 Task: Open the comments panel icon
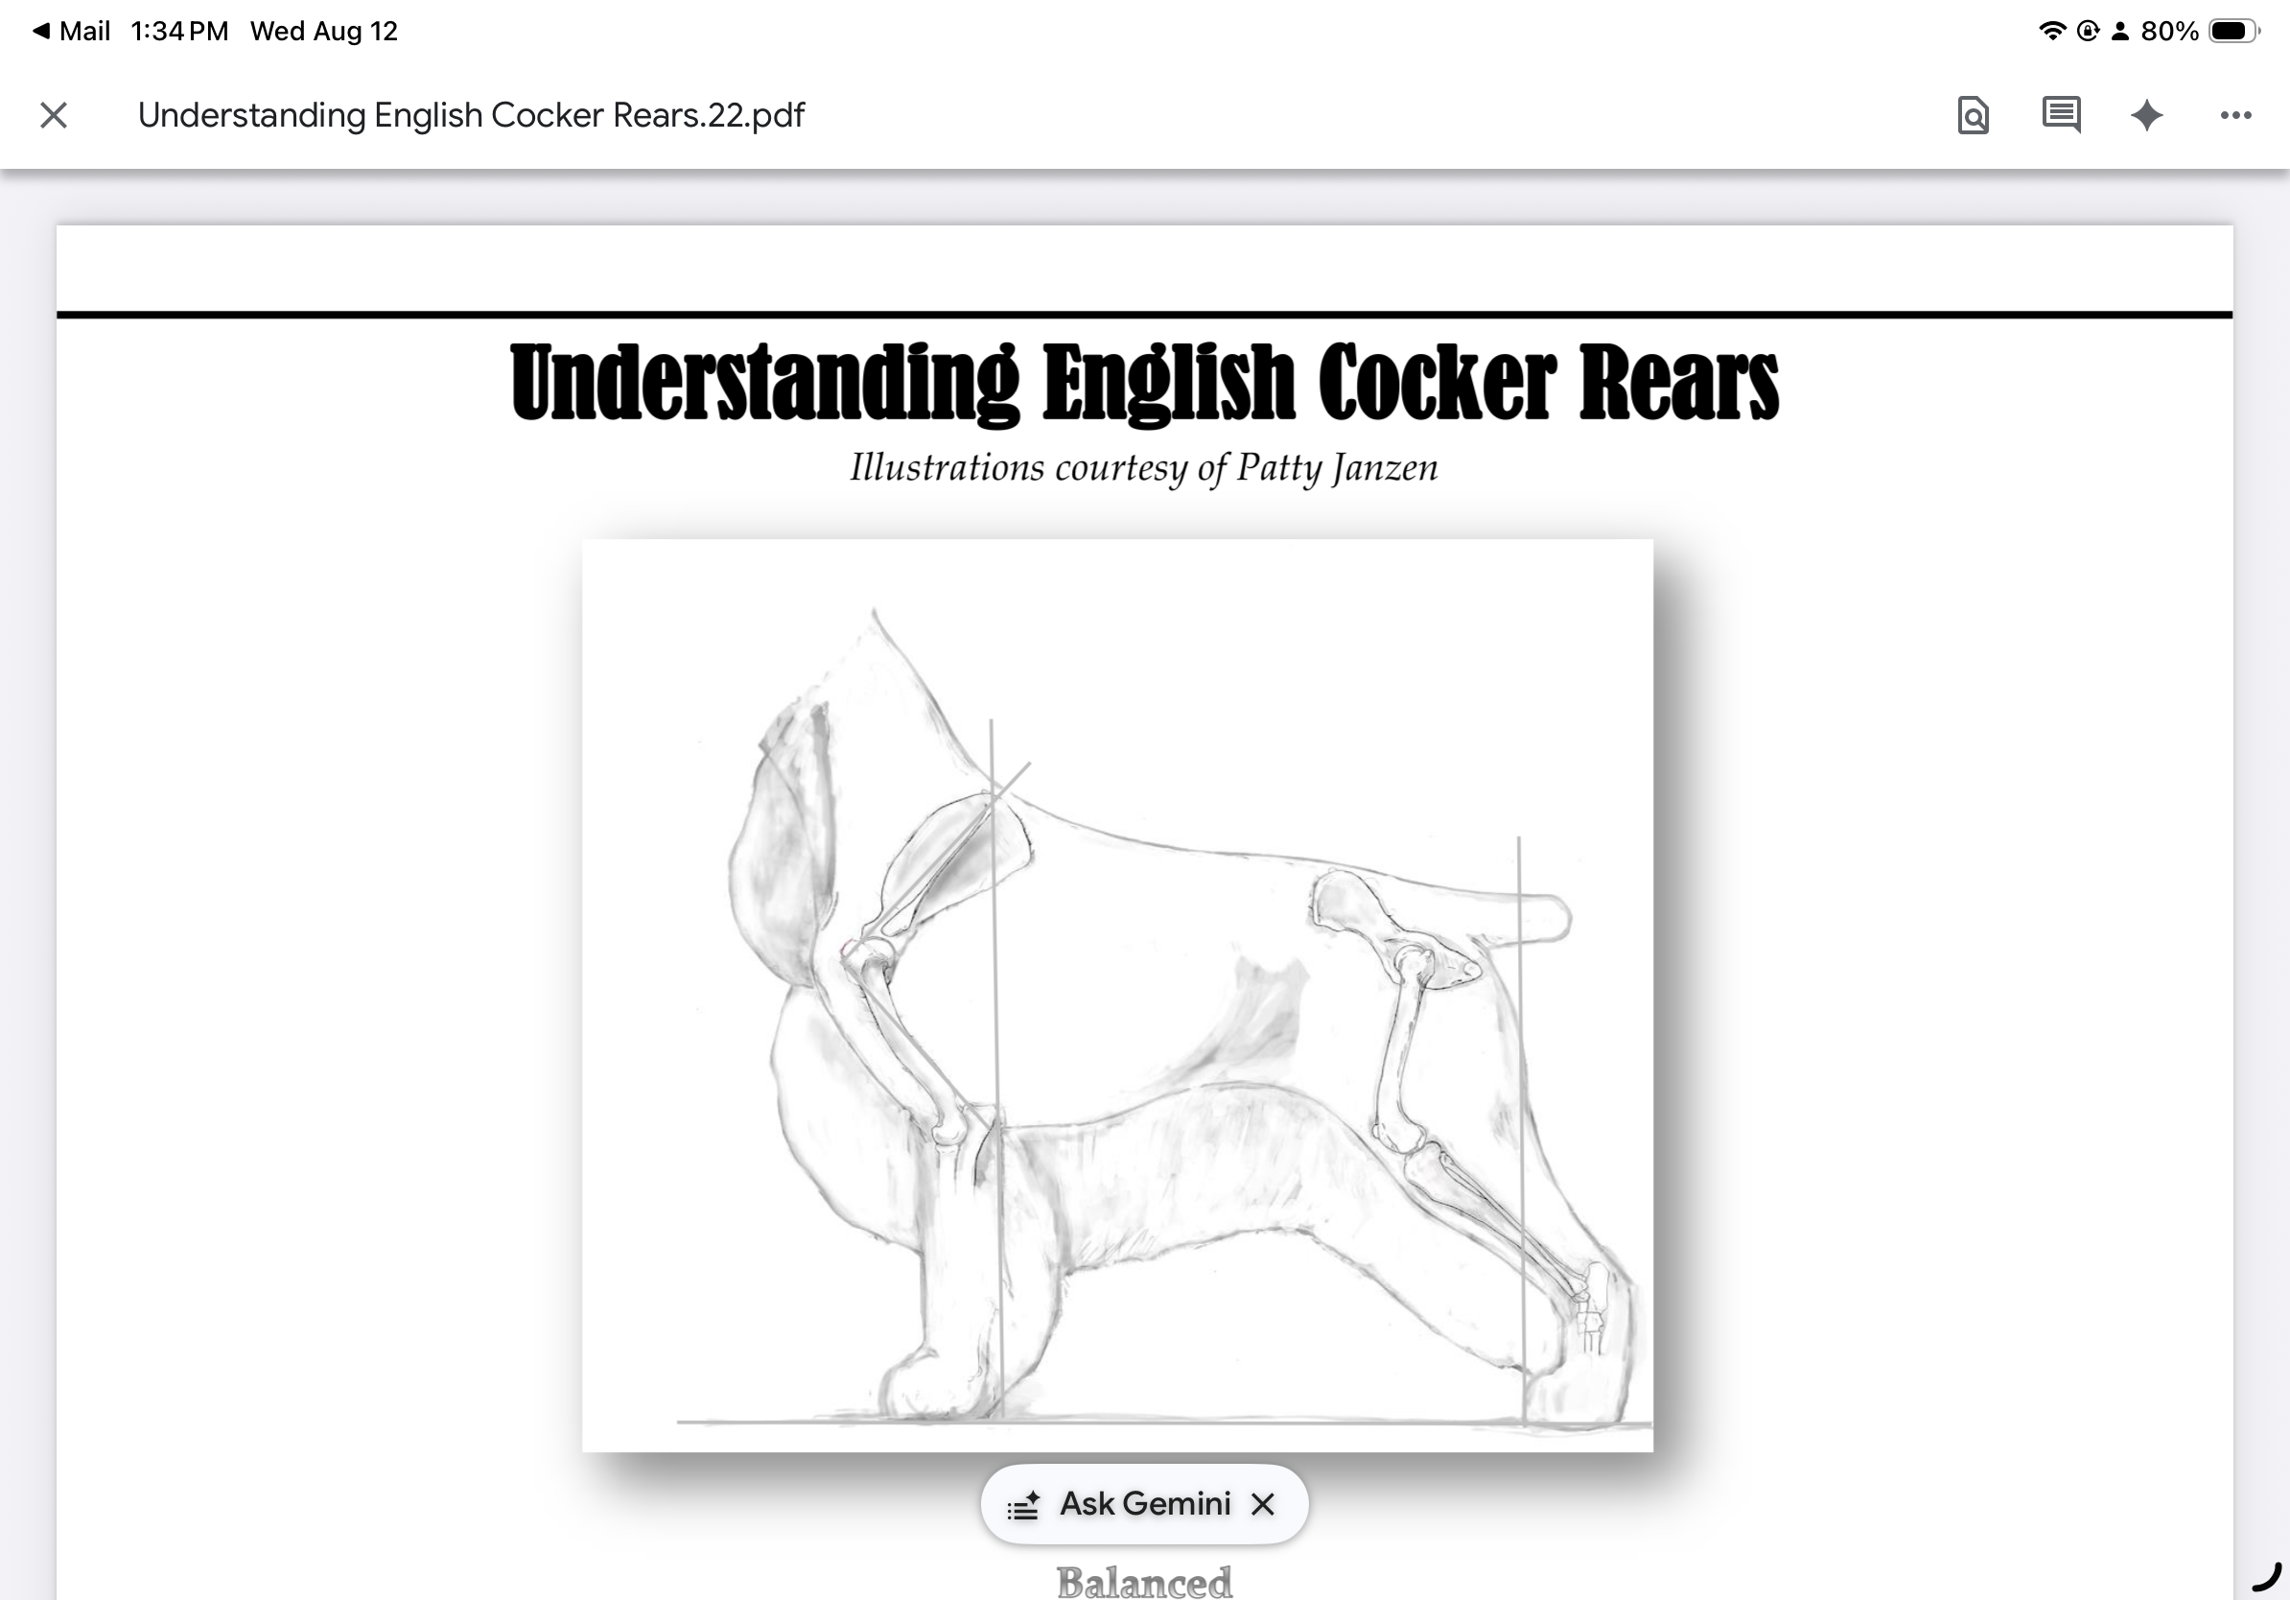pyautogui.click(x=2061, y=116)
